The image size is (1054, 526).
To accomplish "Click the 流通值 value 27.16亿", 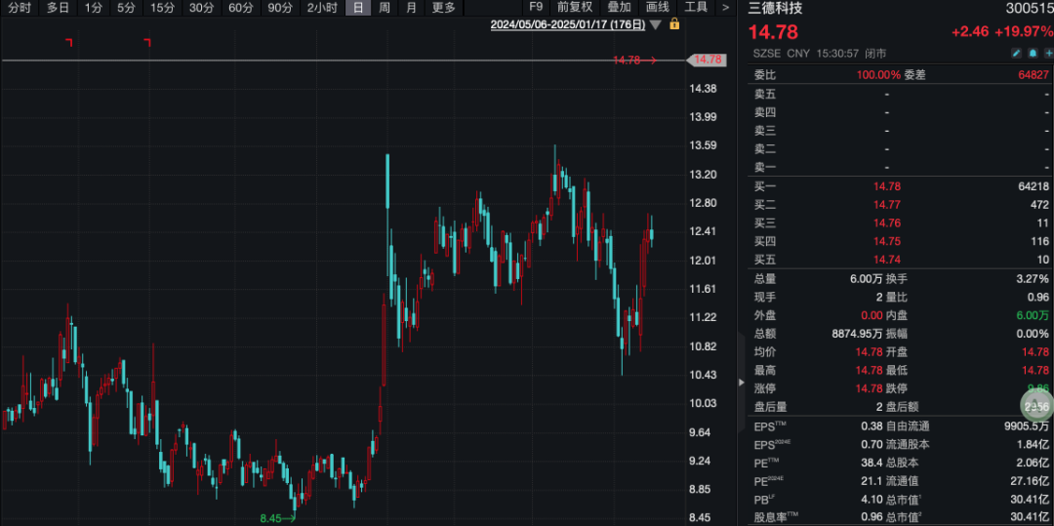I will tap(1032, 480).
